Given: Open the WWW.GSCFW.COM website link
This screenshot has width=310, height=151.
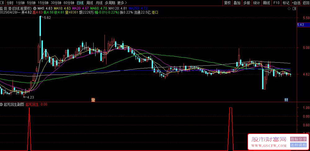Looking at the screenshot, I should (x=269, y=146).
